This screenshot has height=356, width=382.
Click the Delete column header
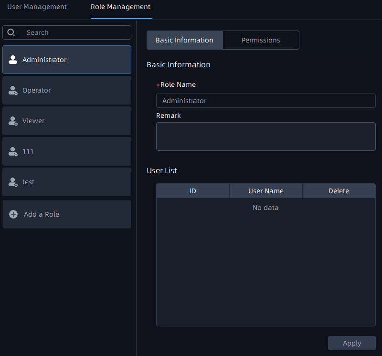coord(339,191)
